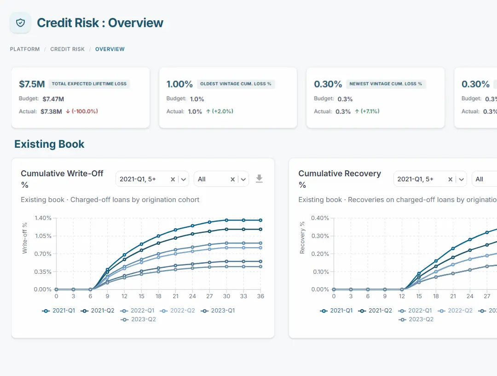Click the Credit Risk : Overview page title
Screen dimensions: 497x376
pos(100,23)
